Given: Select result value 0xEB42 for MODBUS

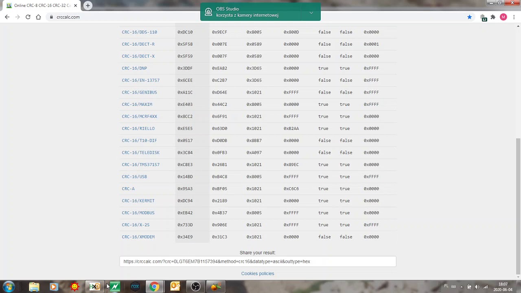Looking at the screenshot, I should tap(185, 213).
